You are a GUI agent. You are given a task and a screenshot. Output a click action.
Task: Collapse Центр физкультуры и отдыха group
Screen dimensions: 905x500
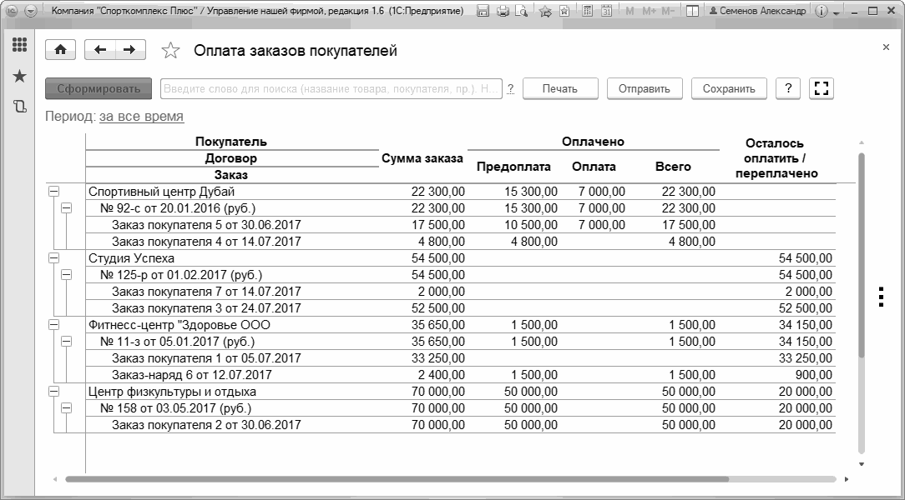pyautogui.click(x=53, y=392)
